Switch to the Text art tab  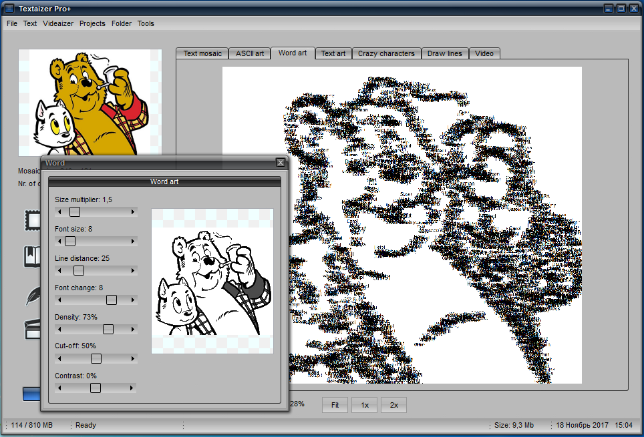pos(333,53)
